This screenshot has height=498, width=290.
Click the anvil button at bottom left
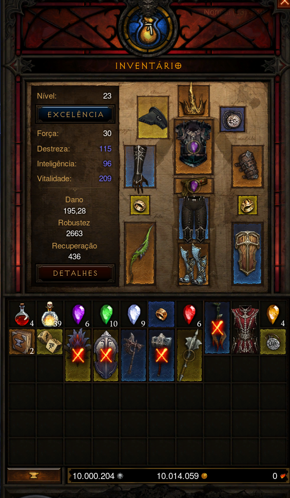(x=34, y=475)
